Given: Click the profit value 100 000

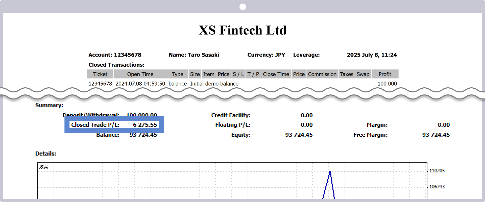Looking at the screenshot, I should click(x=387, y=84).
